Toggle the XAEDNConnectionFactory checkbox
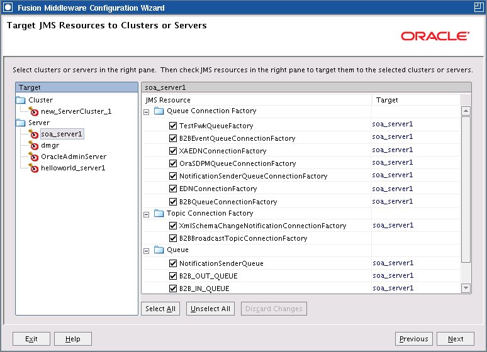487x352 pixels. [x=173, y=151]
